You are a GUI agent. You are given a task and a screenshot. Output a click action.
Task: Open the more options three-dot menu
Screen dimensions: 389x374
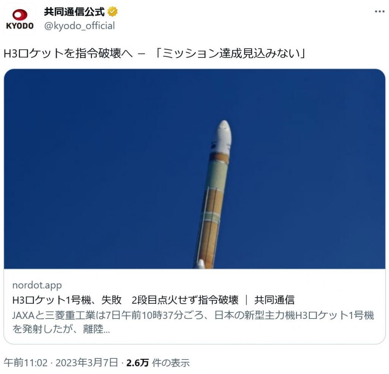point(380,12)
